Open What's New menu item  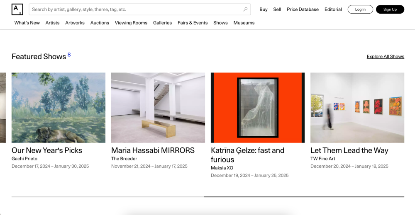[x=27, y=23]
